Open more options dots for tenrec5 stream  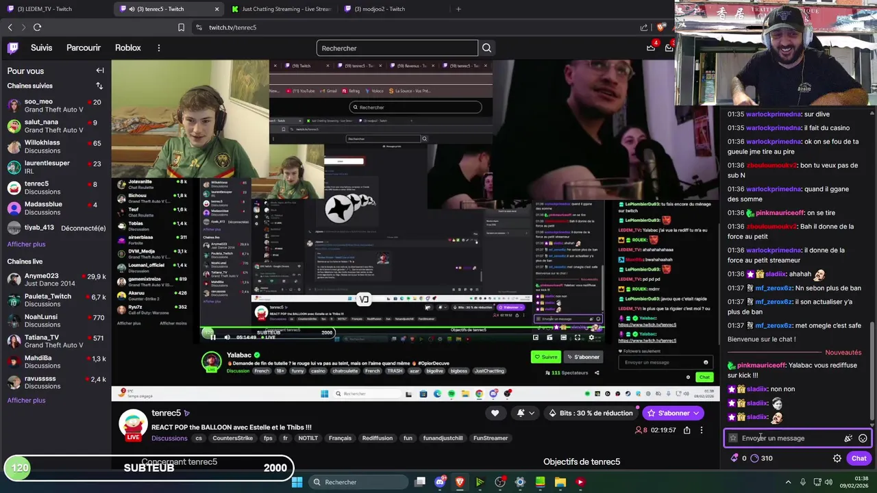701,430
